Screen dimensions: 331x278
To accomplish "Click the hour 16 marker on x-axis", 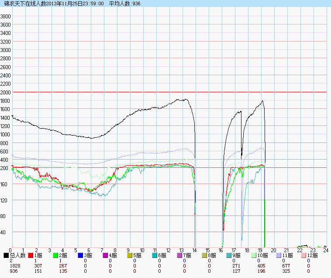I will (x=221, y=250).
